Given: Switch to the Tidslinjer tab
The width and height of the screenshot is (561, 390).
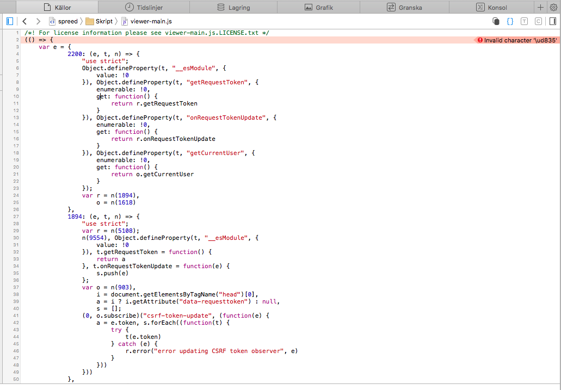Looking at the screenshot, I should click(144, 7).
